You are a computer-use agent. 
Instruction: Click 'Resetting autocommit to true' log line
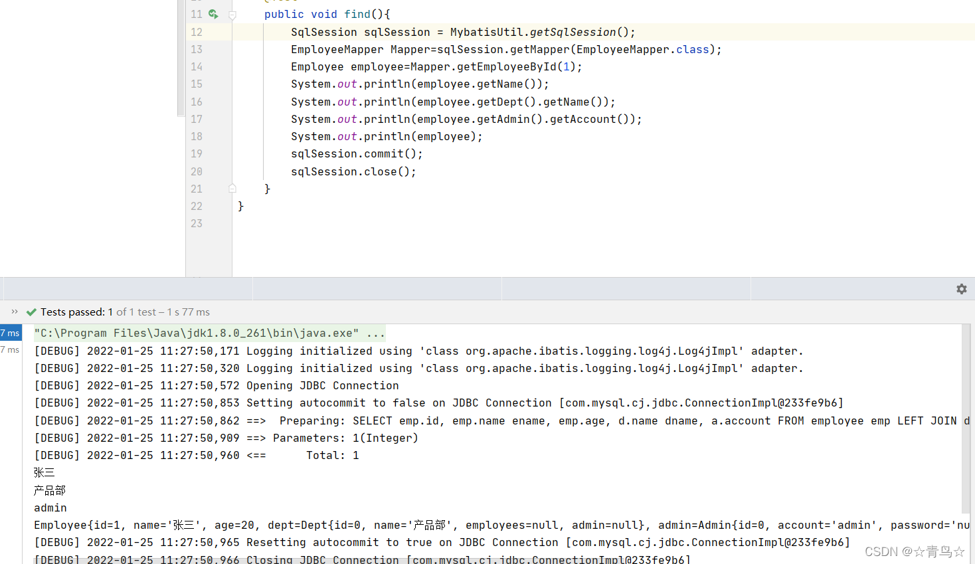pos(442,542)
